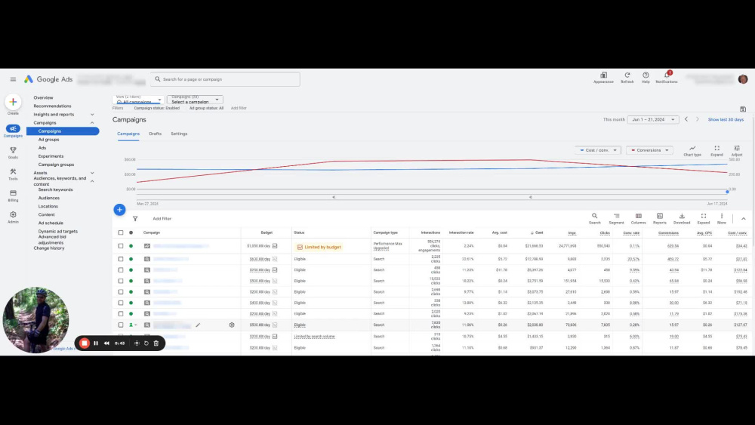The width and height of the screenshot is (755, 425).
Task: Open the Conversions metric dropdown
Action: [x=649, y=150]
